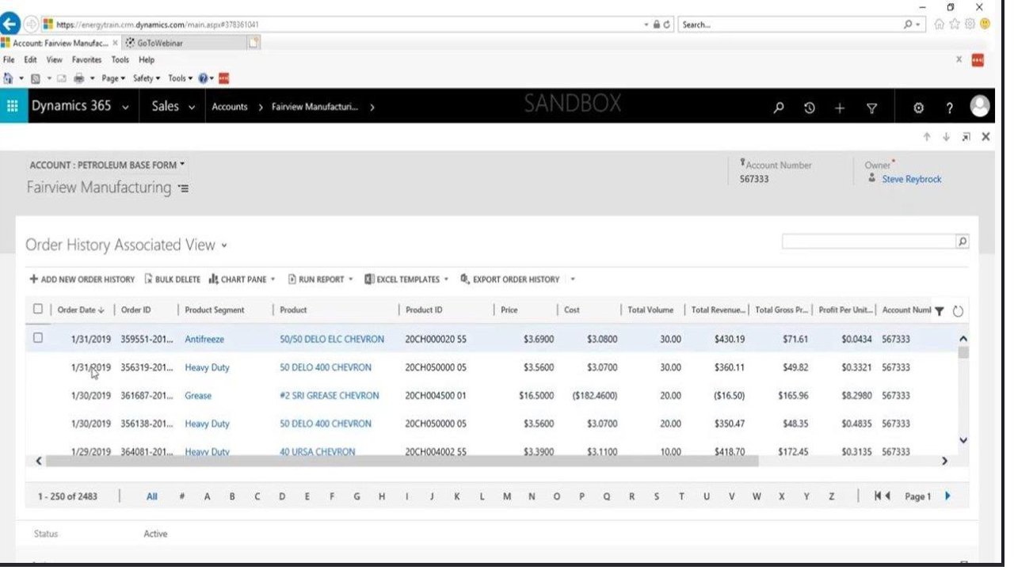Open the Page menu in command bar
This screenshot has width=1014, height=570.
tap(113, 78)
